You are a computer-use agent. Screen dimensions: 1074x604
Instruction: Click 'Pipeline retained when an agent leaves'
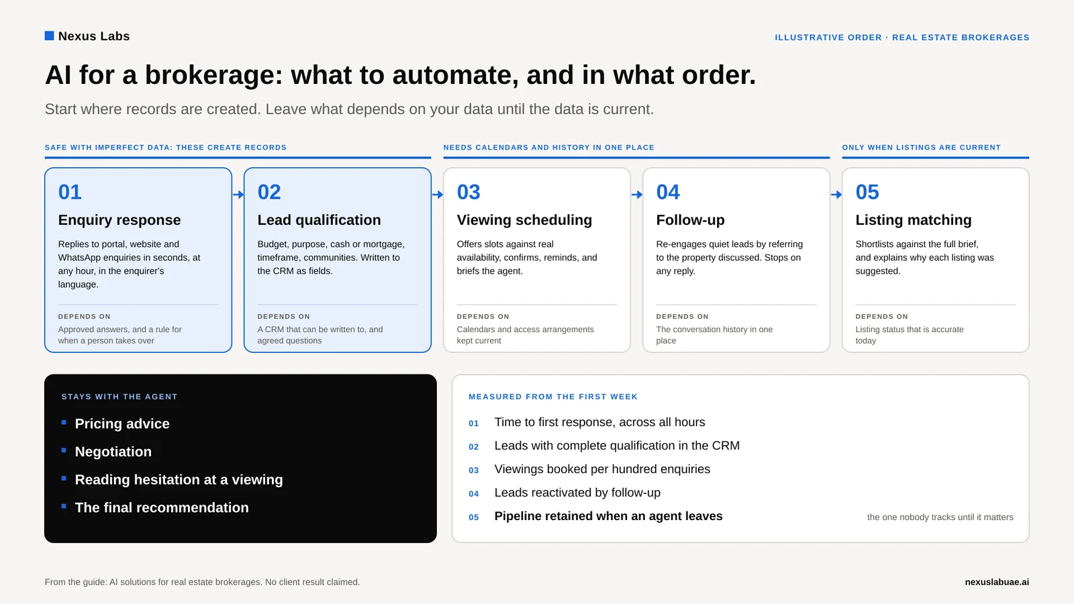[x=608, y=516]
